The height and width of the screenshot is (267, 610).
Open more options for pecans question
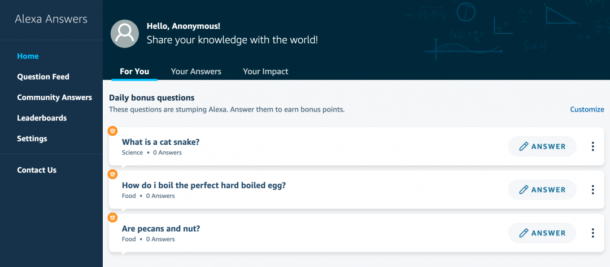tap(592, 233)
